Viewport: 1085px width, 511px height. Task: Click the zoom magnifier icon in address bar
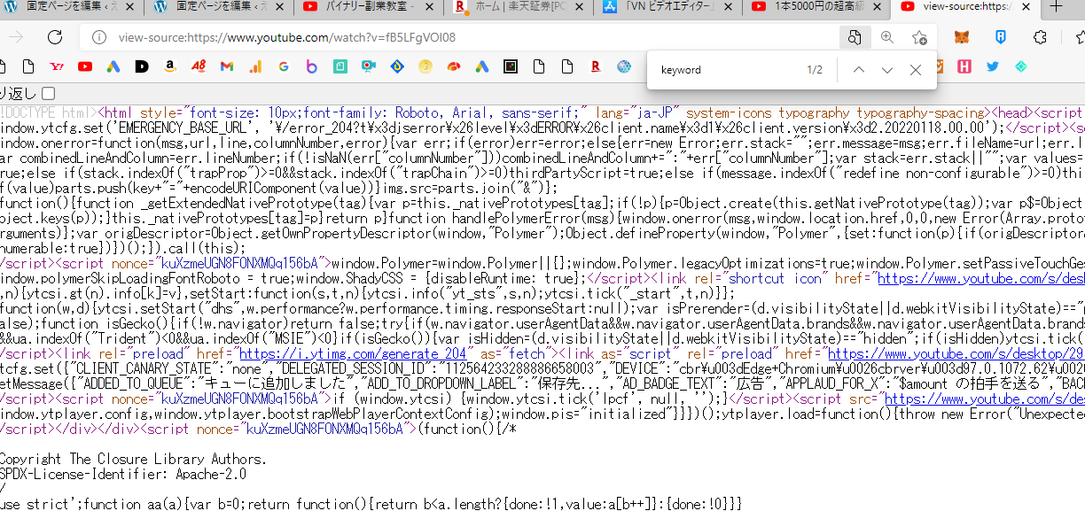(886, 37)
